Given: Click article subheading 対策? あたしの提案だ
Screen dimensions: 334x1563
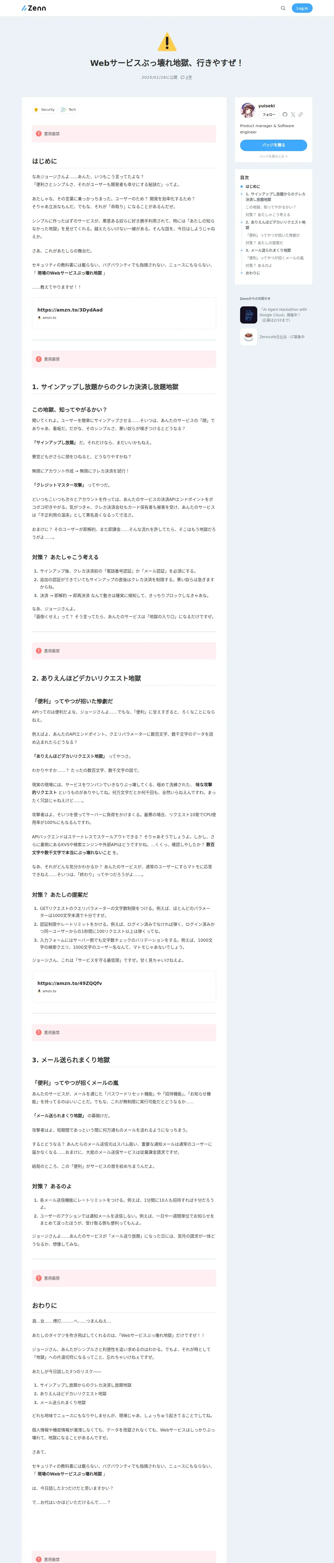Looking at the screenshot, I should [x=60, y=895].
